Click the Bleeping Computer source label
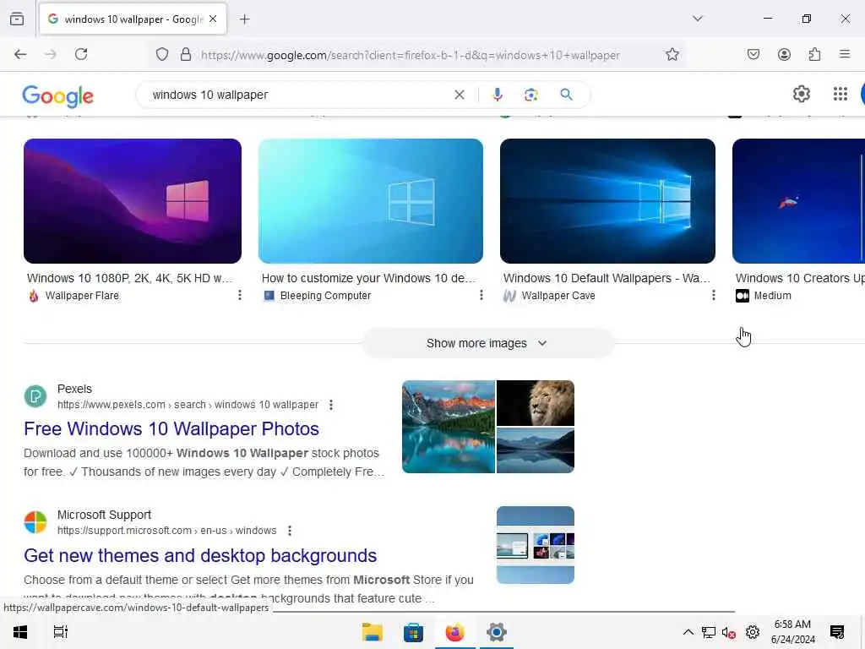 (325, 296)
